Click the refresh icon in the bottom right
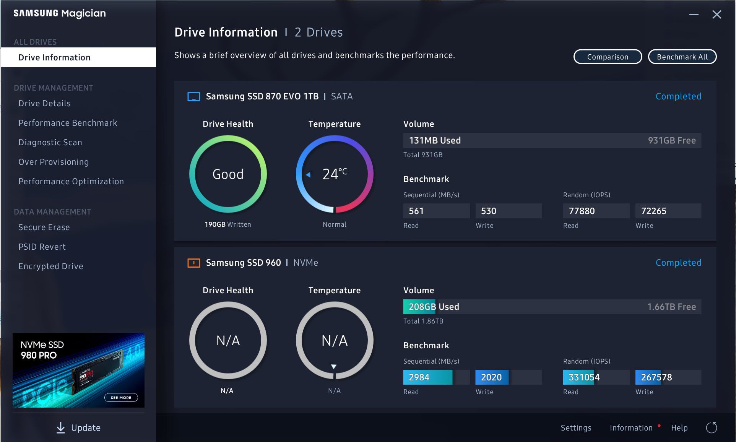 point(711,427)
